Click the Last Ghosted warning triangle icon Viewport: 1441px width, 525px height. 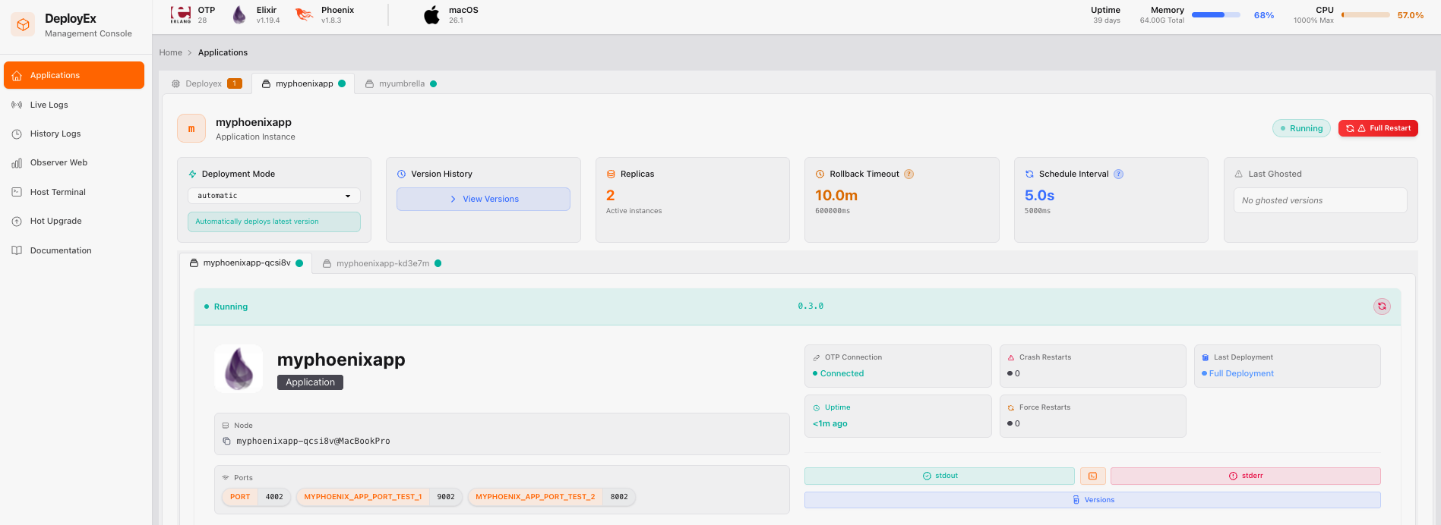[1239, 174]
